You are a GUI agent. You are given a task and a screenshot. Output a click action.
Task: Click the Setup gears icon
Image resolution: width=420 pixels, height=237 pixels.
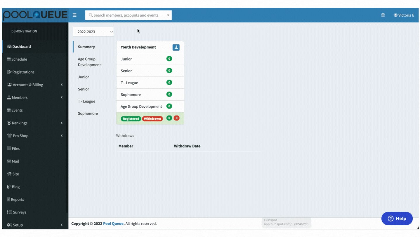[x=9, y=225]
